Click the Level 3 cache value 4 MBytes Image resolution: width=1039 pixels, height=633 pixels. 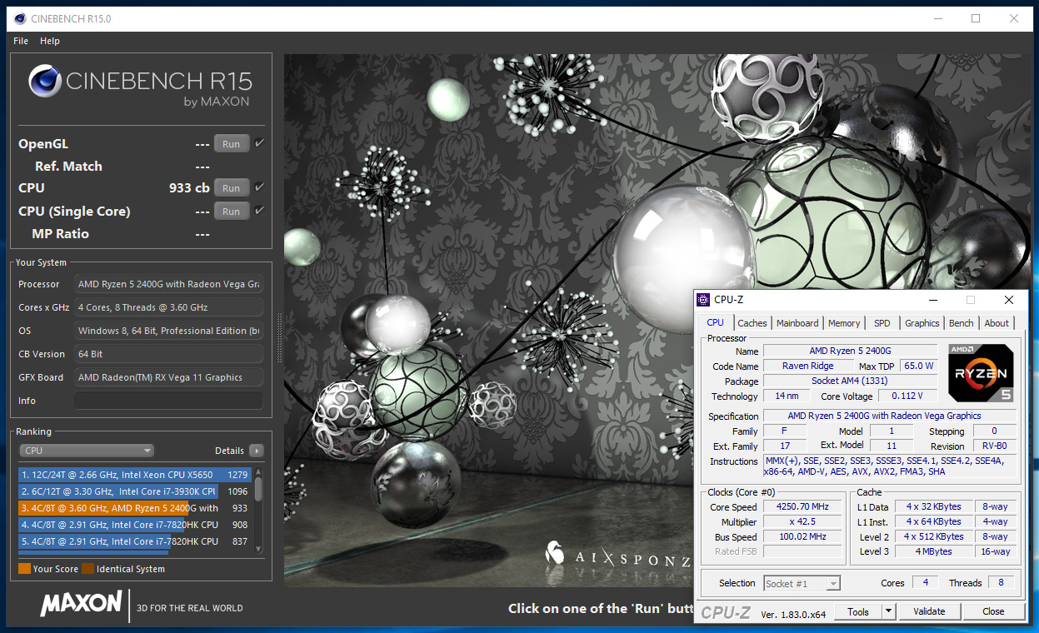tap(934, 551)
